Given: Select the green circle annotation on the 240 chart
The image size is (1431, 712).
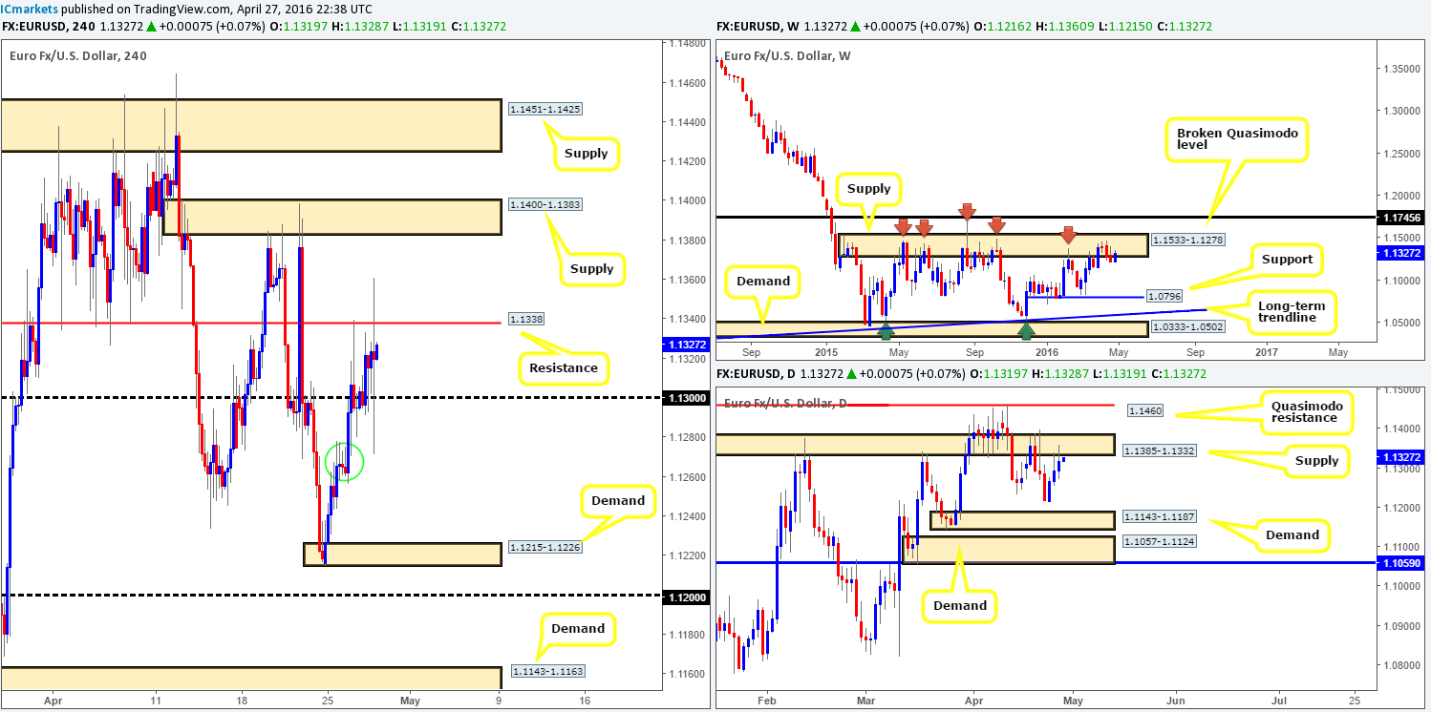Looking at the screenshot, I should [x=346, y=462].
